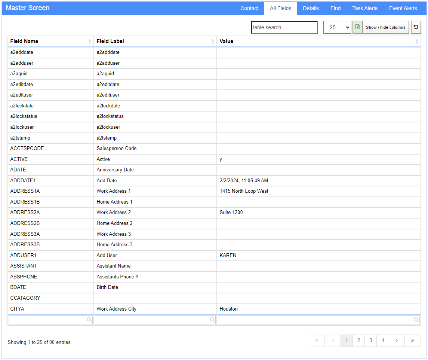This screenshot has width=428, height=360.
Task: Click magnifier in Field Label filter
Action: click(212, 320)
